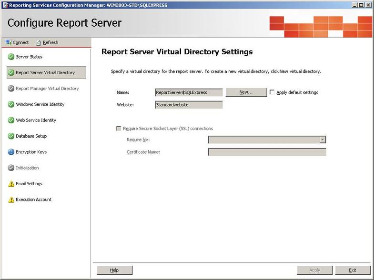Click gray icon beside Initialization

coord(11,168)
